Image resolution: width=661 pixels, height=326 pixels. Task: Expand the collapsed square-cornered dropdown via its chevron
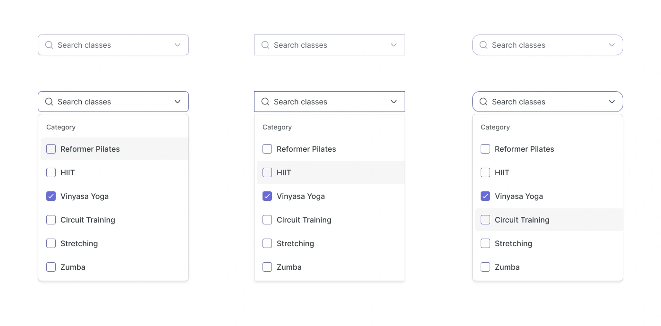[x=394, y=45]
